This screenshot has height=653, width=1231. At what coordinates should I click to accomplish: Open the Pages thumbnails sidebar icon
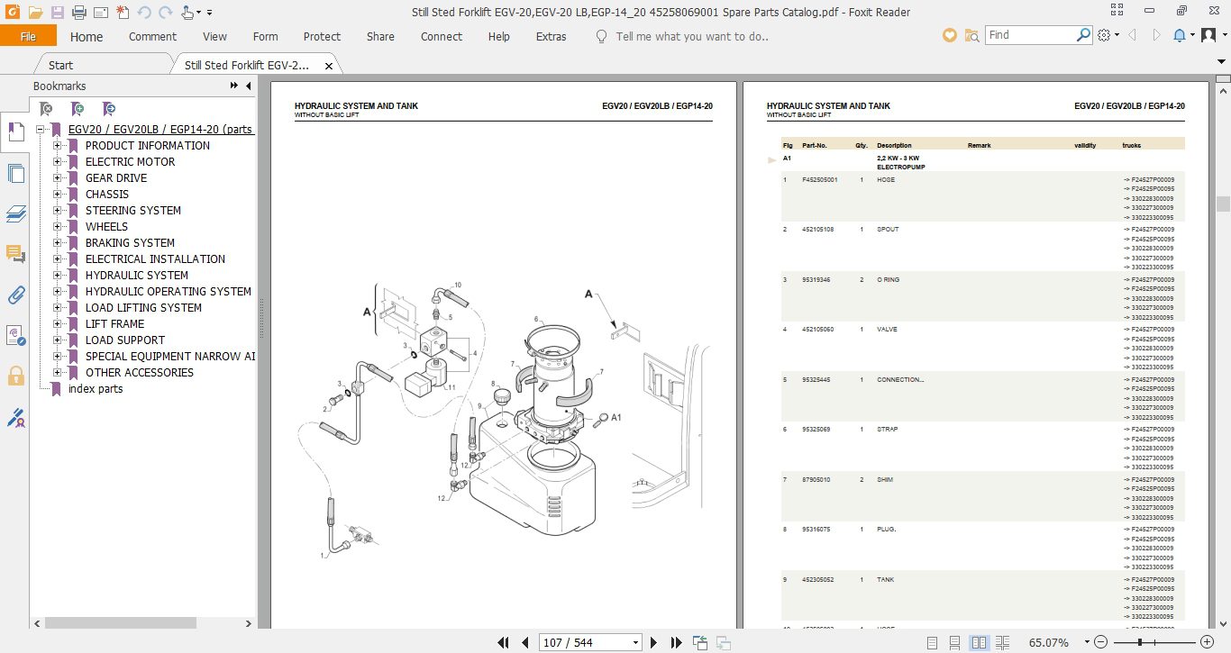14,173
